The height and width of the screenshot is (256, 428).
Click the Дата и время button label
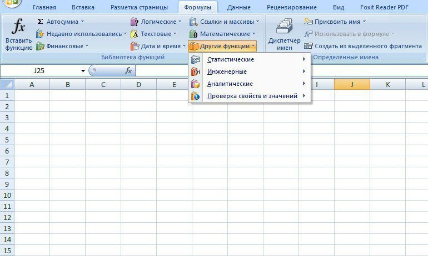click(161, 46)
